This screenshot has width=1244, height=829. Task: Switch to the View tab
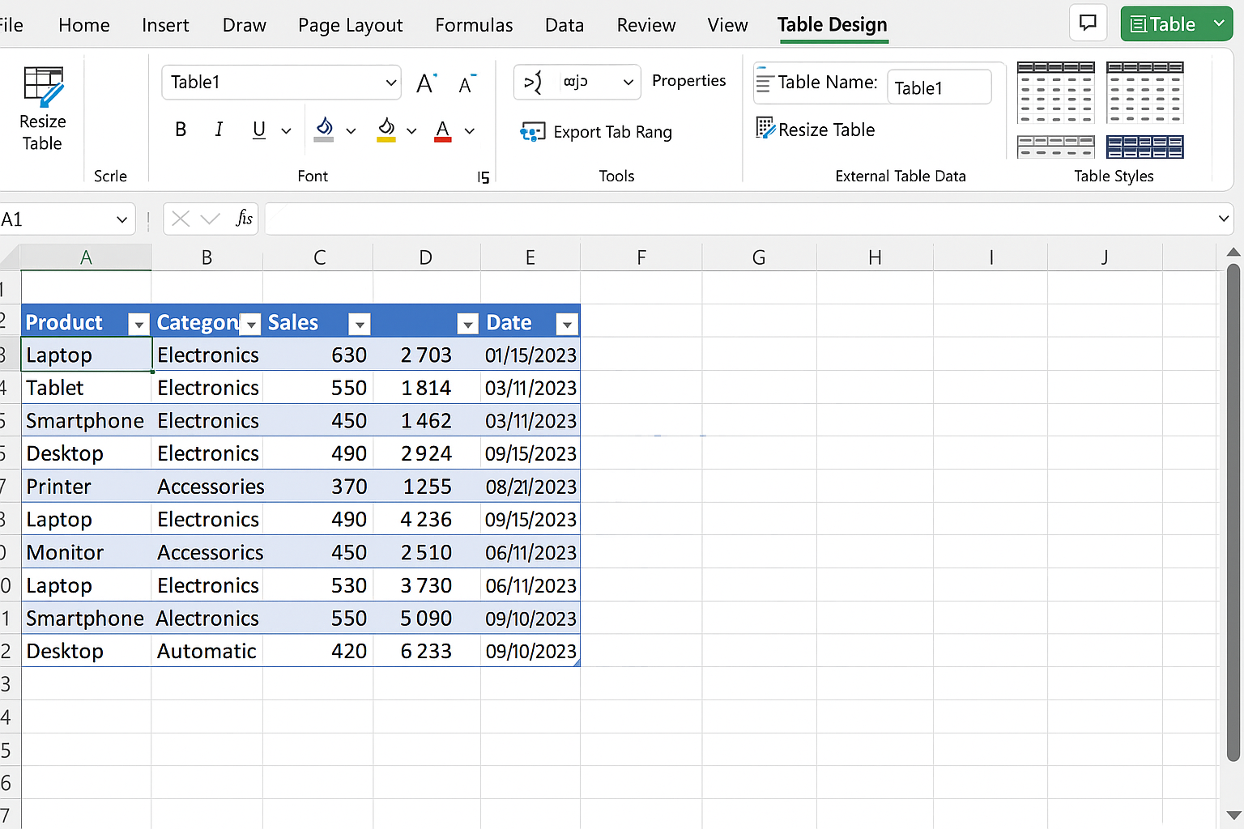point(727,25)
